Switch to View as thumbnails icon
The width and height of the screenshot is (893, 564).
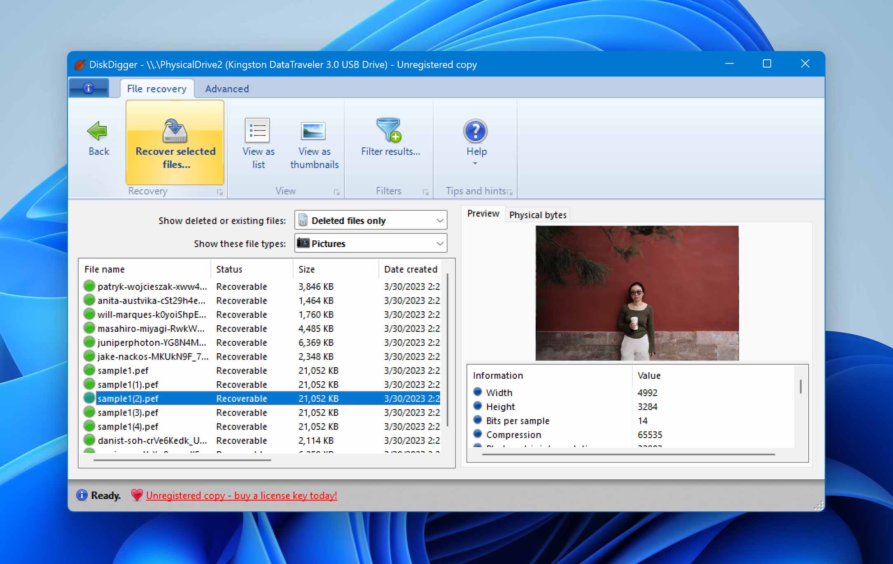click(x=313, y=131)
